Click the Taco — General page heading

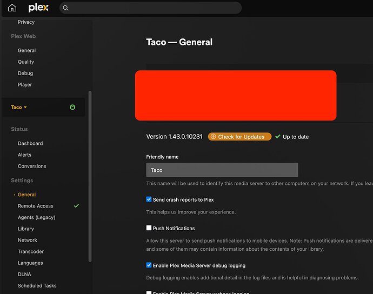(179, 42)
